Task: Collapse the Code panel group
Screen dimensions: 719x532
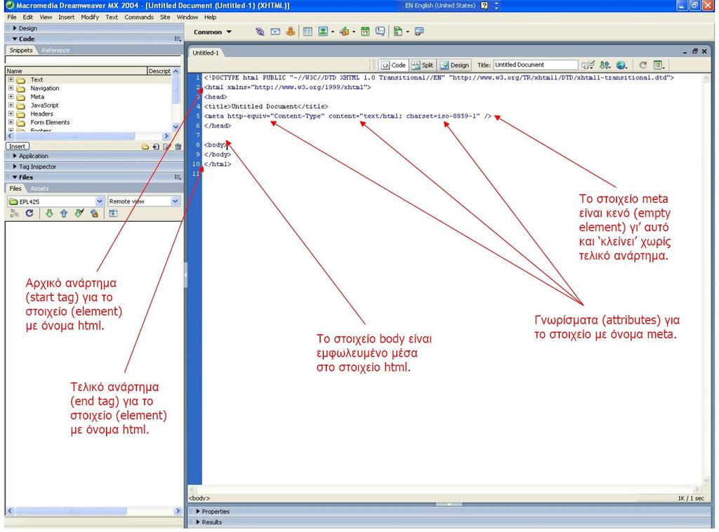Action: click(15, 39)
